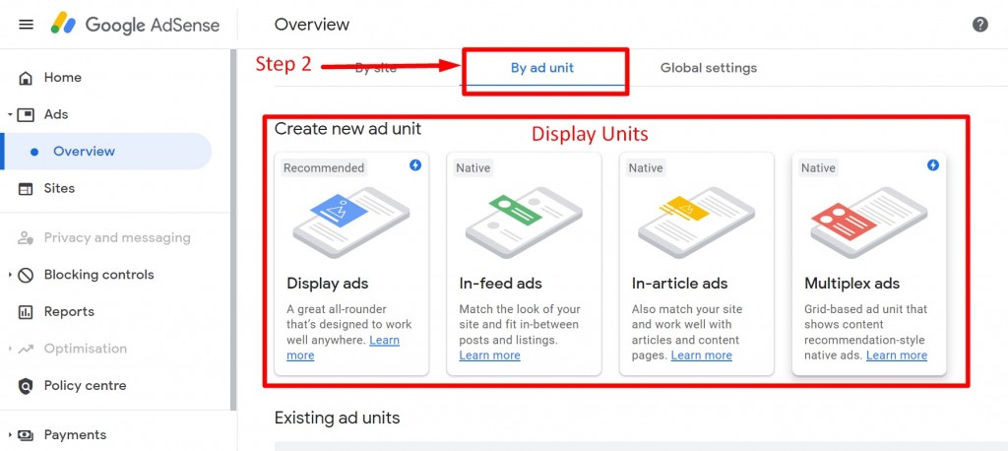Screen dimensions: 1008x451
Task: Expand the Blocking controls arrow
Action: pos(10,275)
